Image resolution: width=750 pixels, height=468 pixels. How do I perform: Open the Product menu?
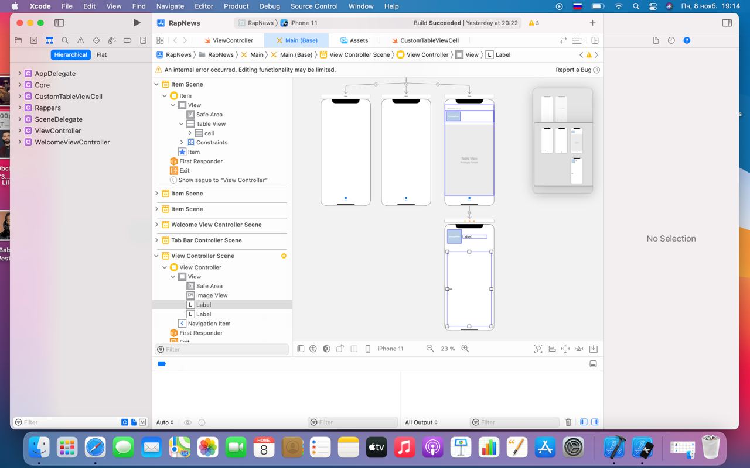236,6
